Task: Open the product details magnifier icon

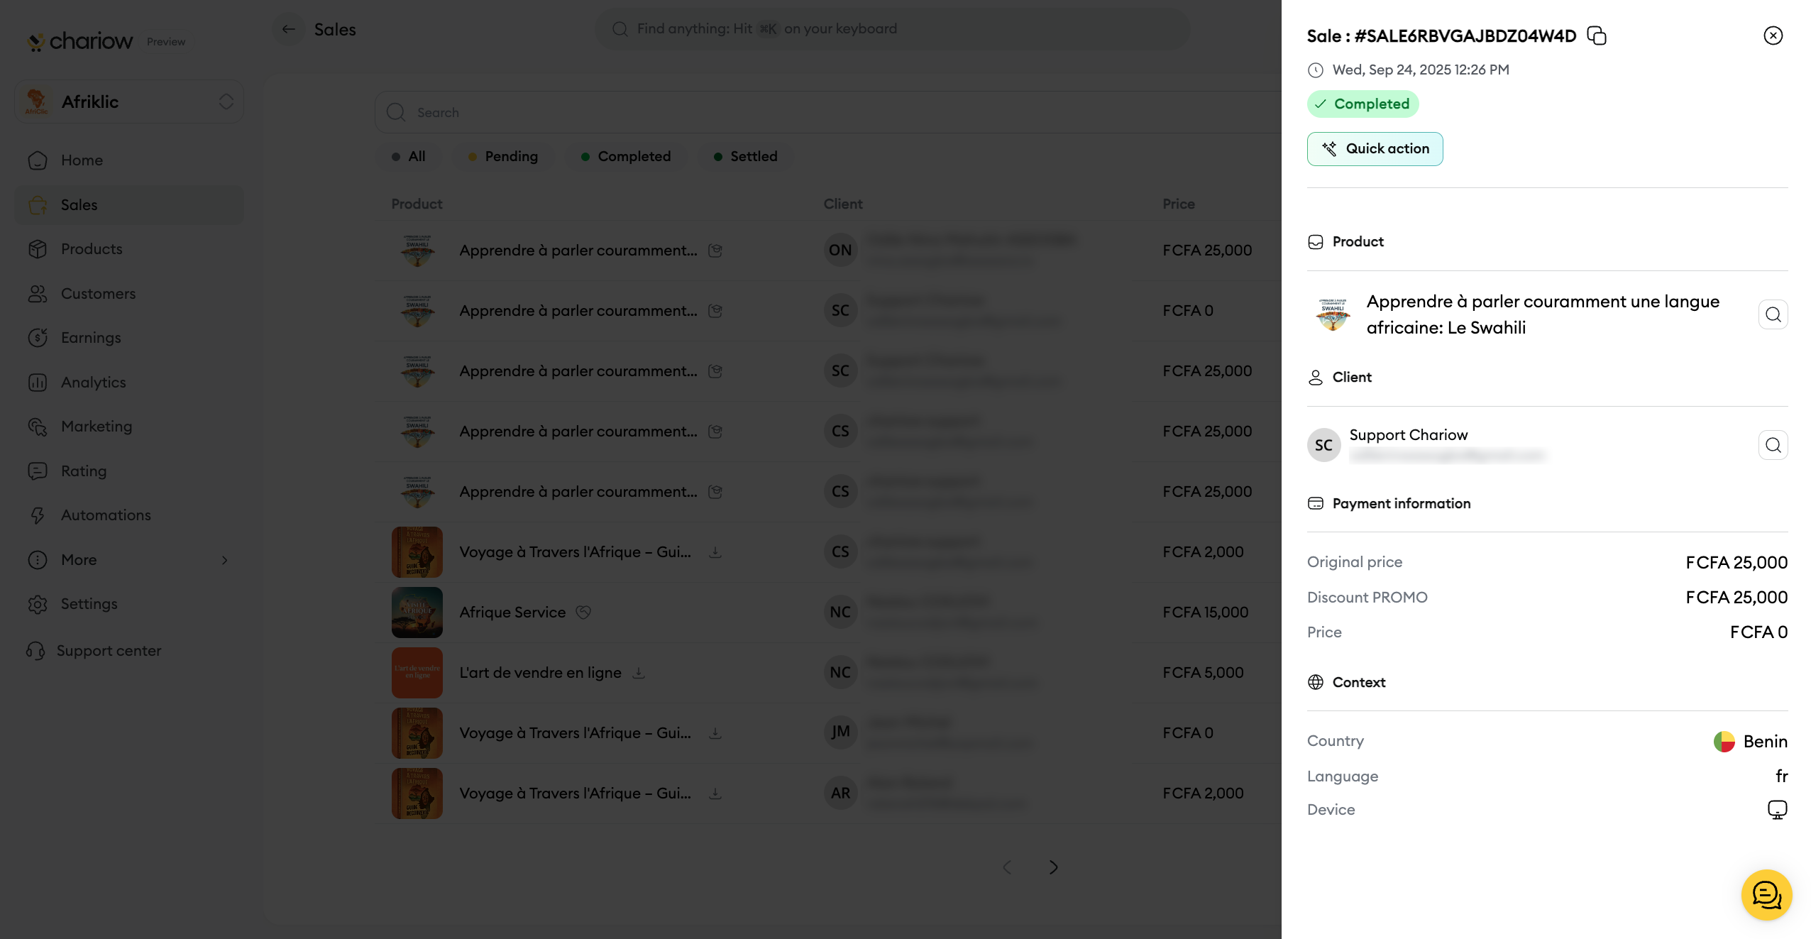Action: [x=1773, y=314]
